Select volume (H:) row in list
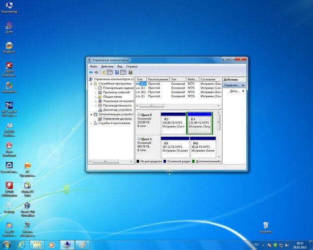Screen dimensions: 313x250 (x=178, y=92)
